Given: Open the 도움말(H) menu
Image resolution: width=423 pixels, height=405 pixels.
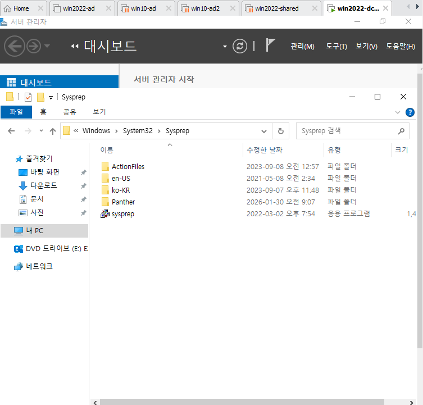Looking at the screenshot, I should coord(401,47).
